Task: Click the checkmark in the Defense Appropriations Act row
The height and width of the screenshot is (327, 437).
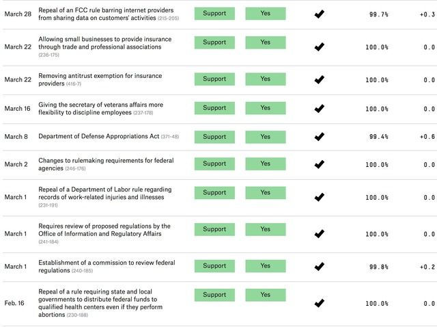Action: (x=319, y=137)
